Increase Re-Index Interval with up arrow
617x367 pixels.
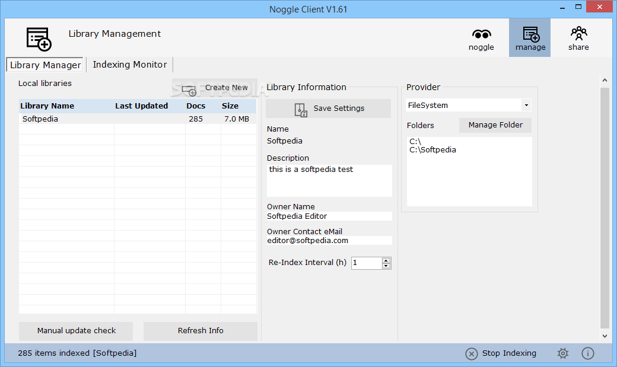386,260
